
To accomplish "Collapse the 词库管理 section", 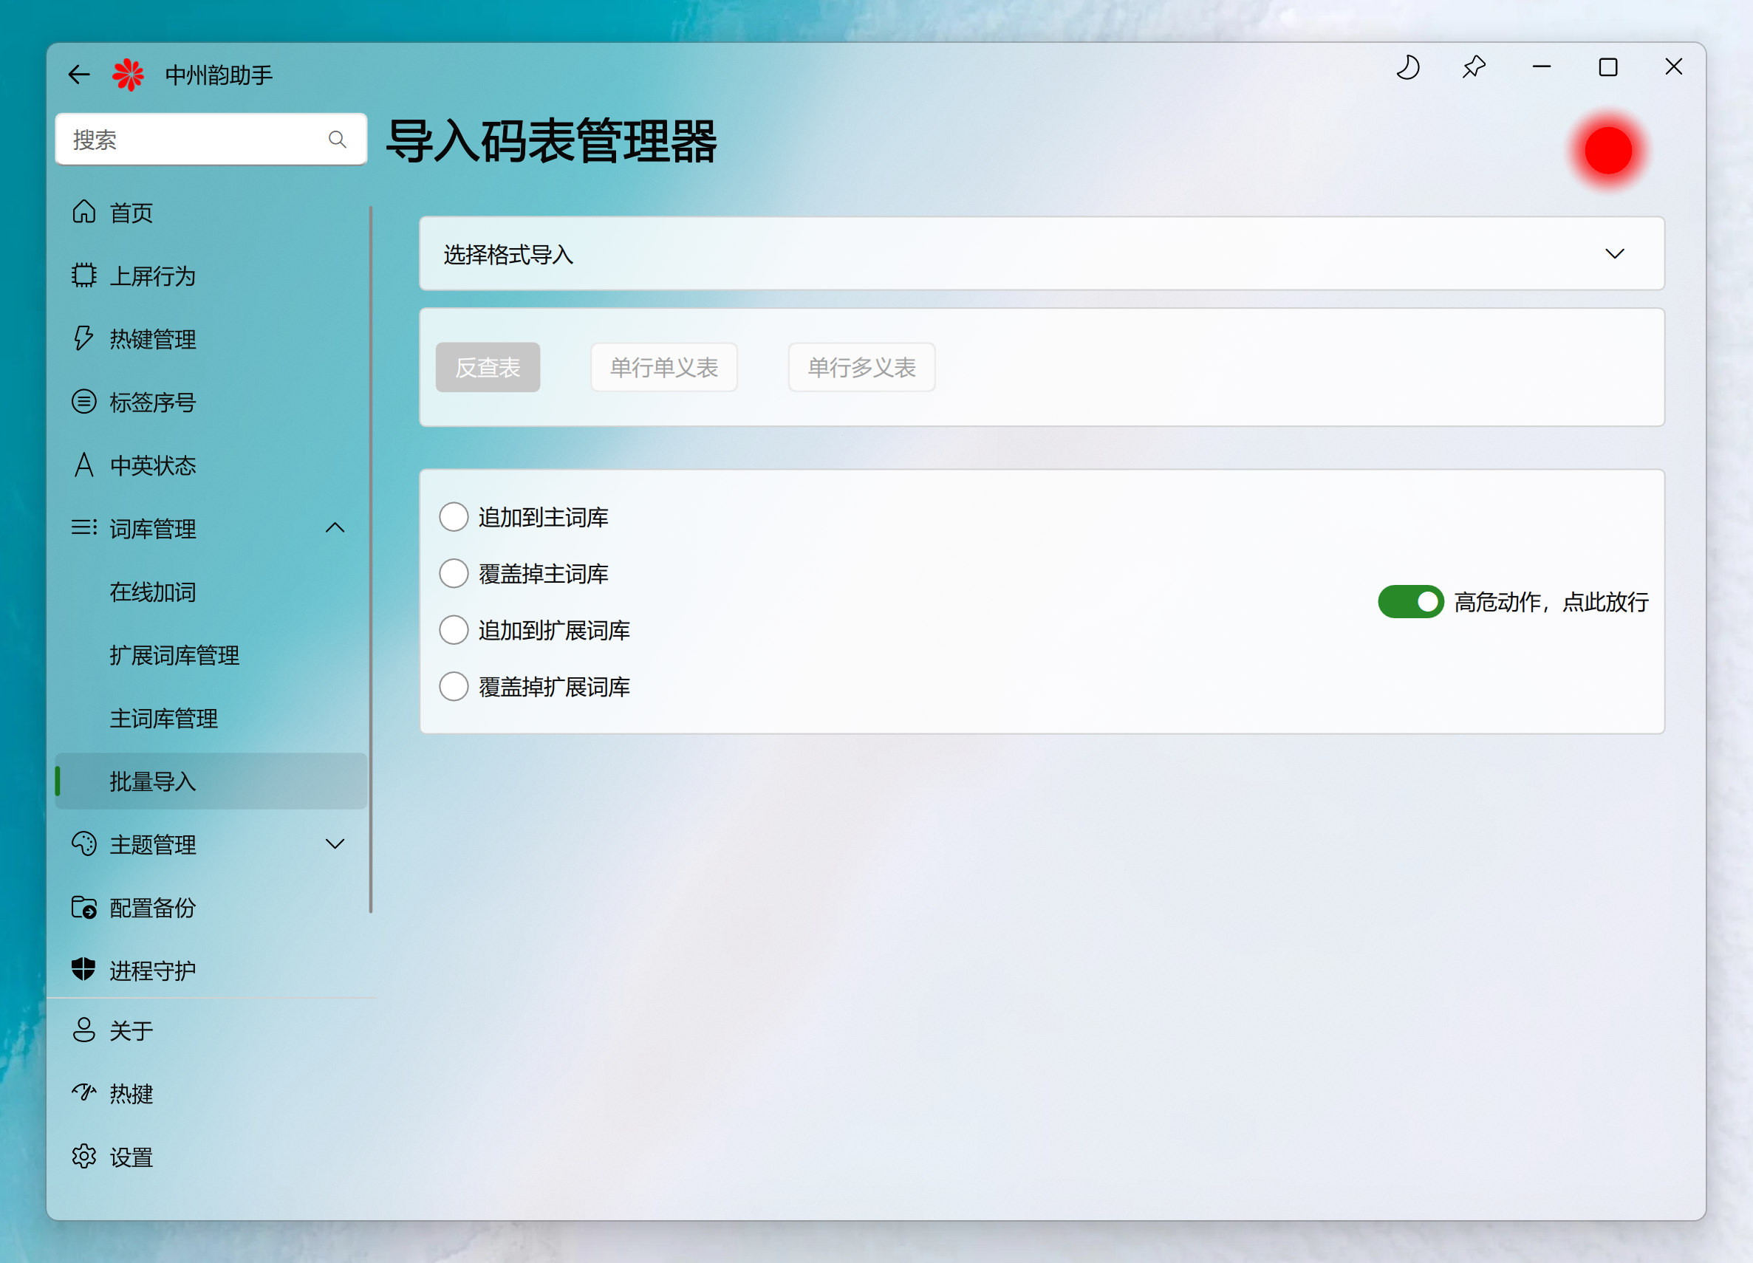I will point(335,529).
